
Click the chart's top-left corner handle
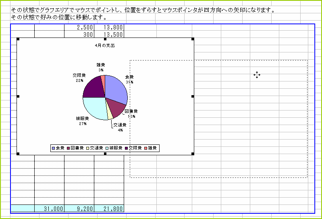(x=18, y=39)
